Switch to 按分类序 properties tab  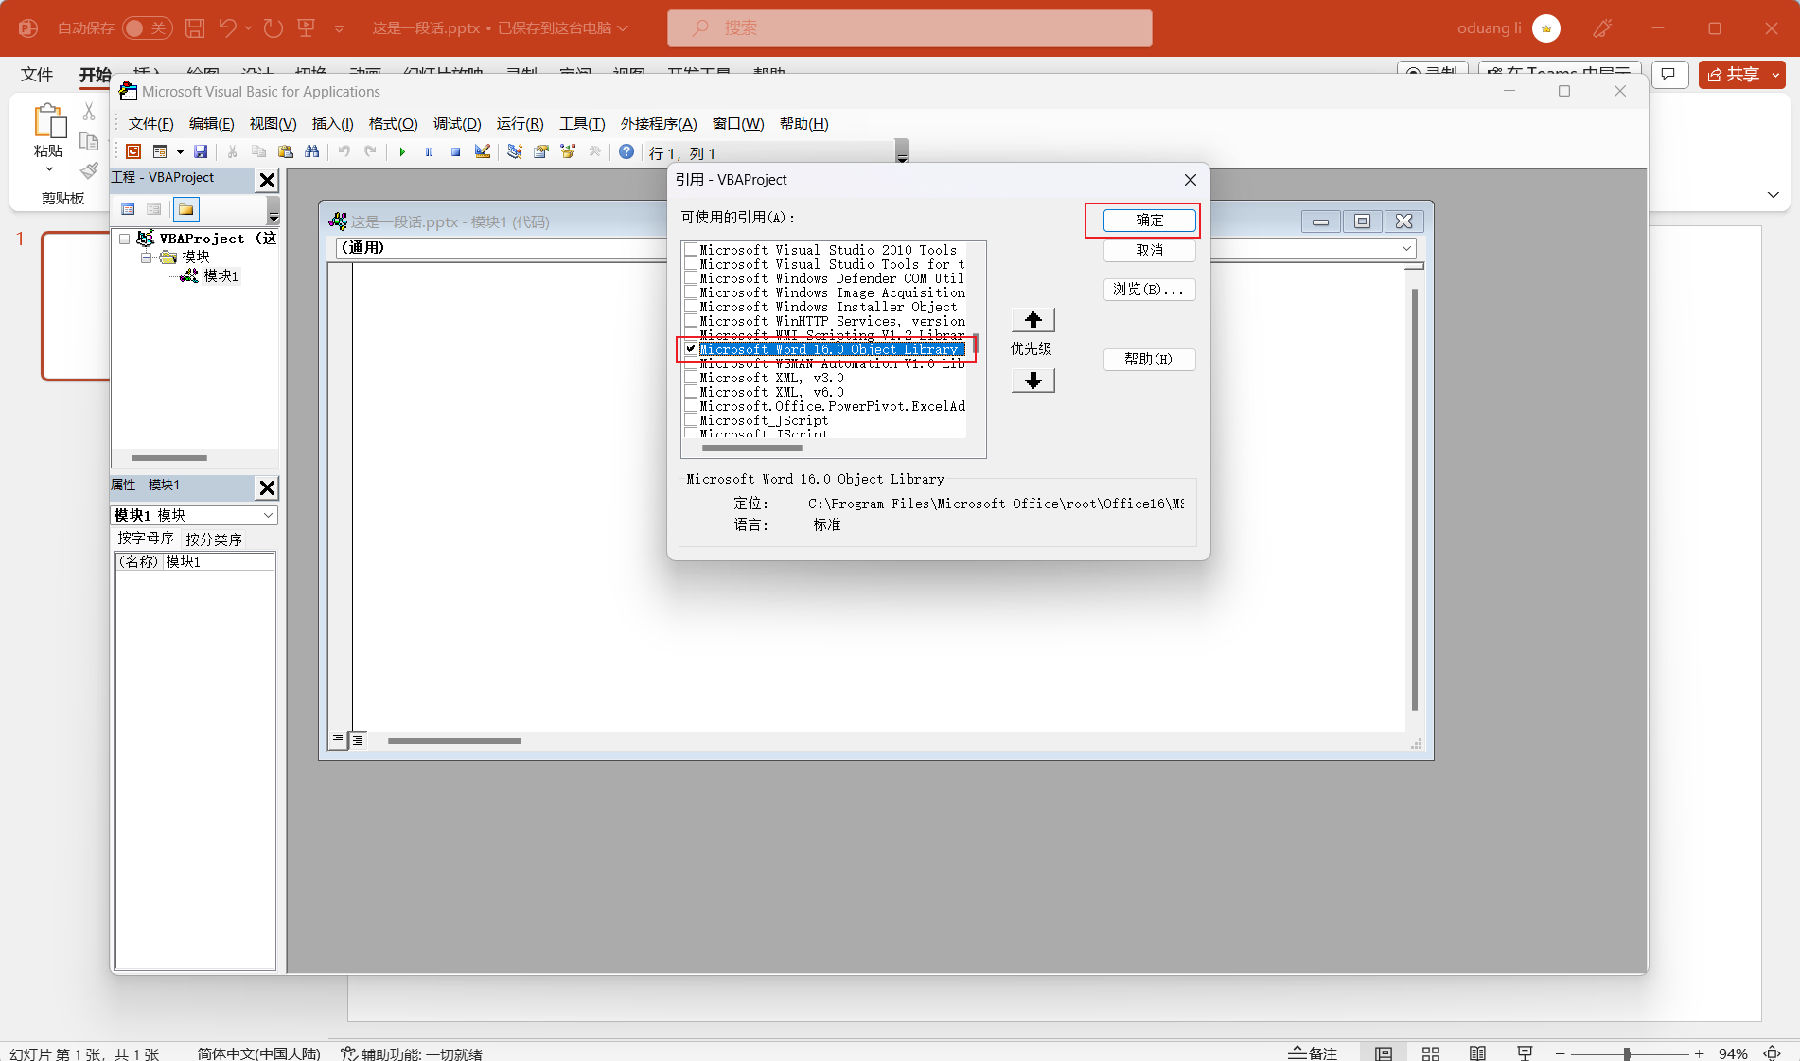point(214,539)
